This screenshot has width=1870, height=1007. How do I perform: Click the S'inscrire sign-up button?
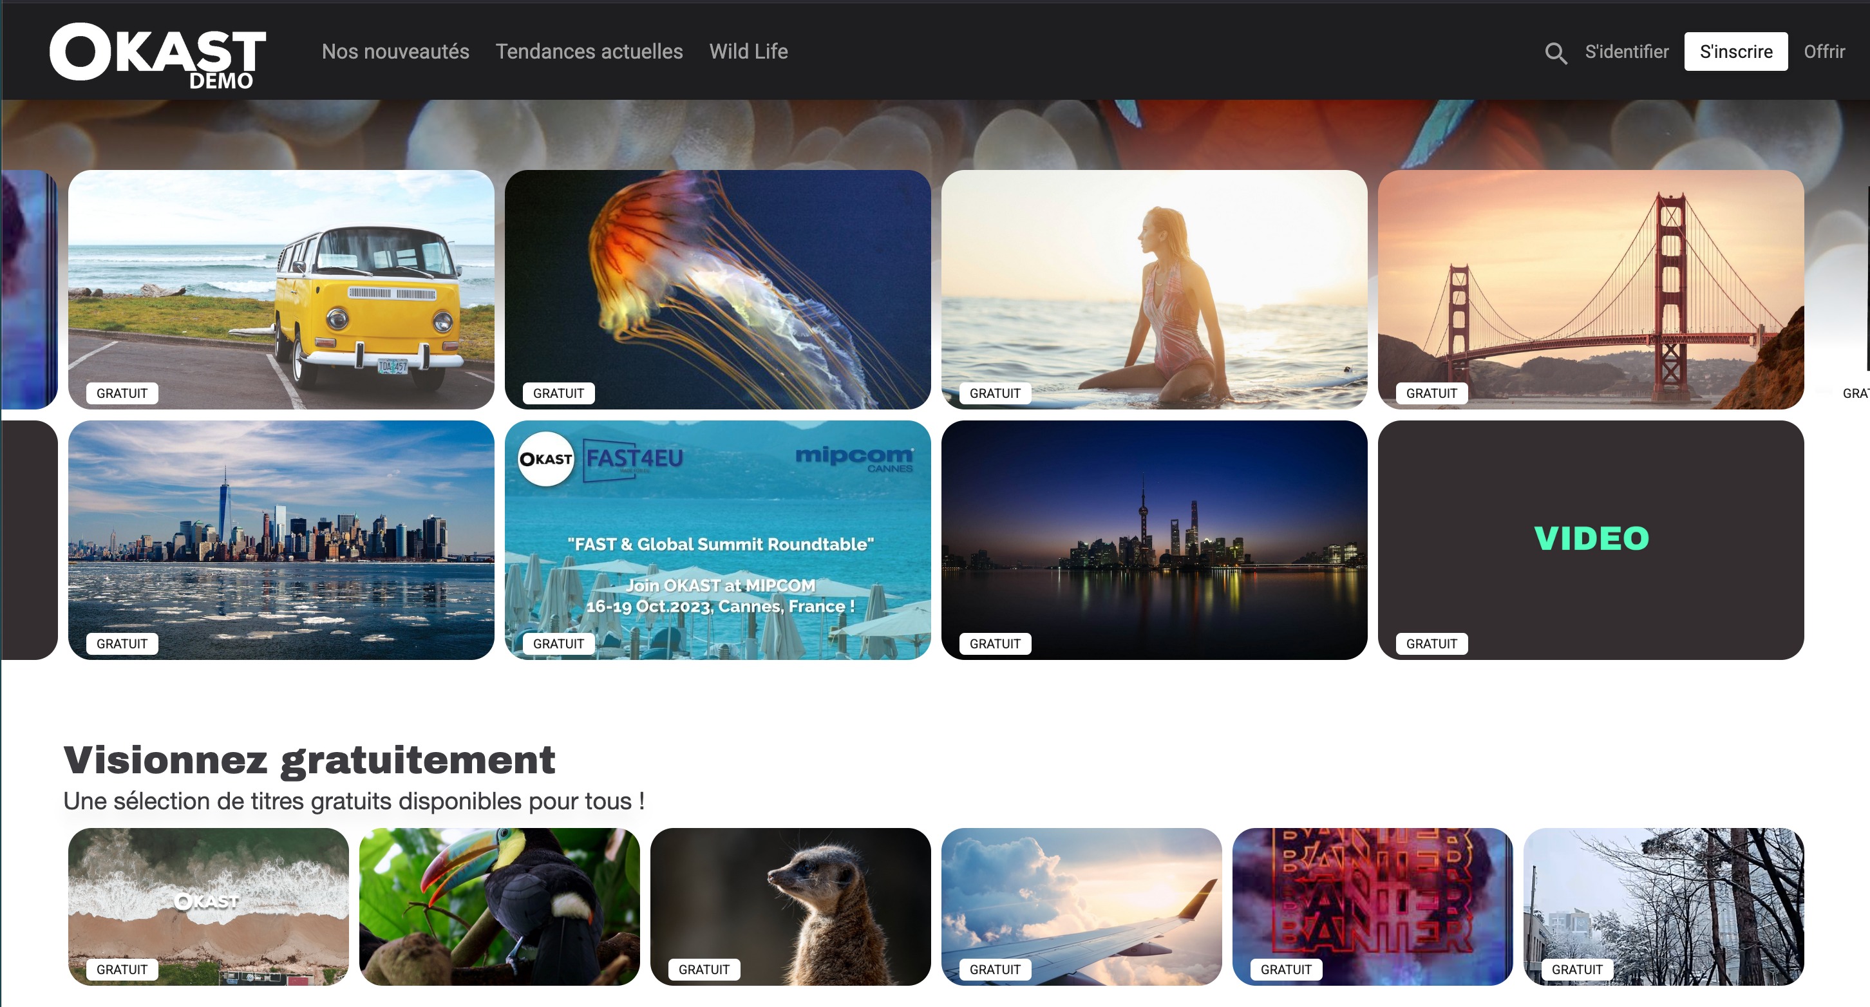pyautogui.click(x=1735, y=52)
